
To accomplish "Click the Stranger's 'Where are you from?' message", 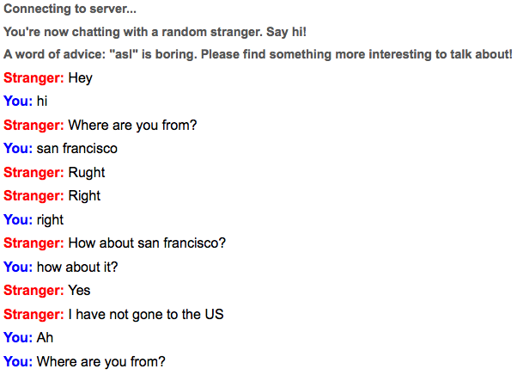I will [x=132, y=125].
